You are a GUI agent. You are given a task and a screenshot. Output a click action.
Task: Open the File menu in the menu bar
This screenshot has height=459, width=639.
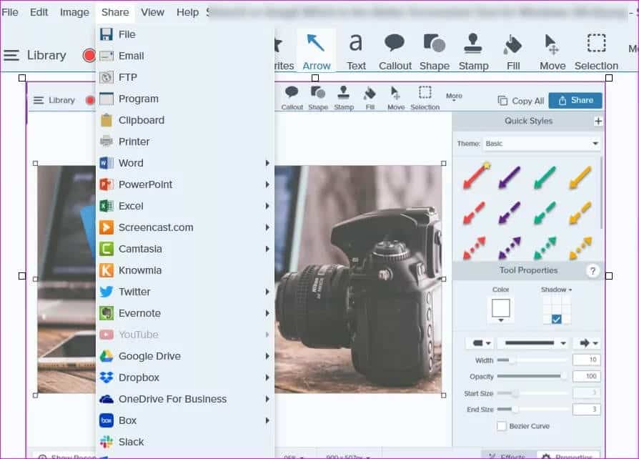pos(10,12)
